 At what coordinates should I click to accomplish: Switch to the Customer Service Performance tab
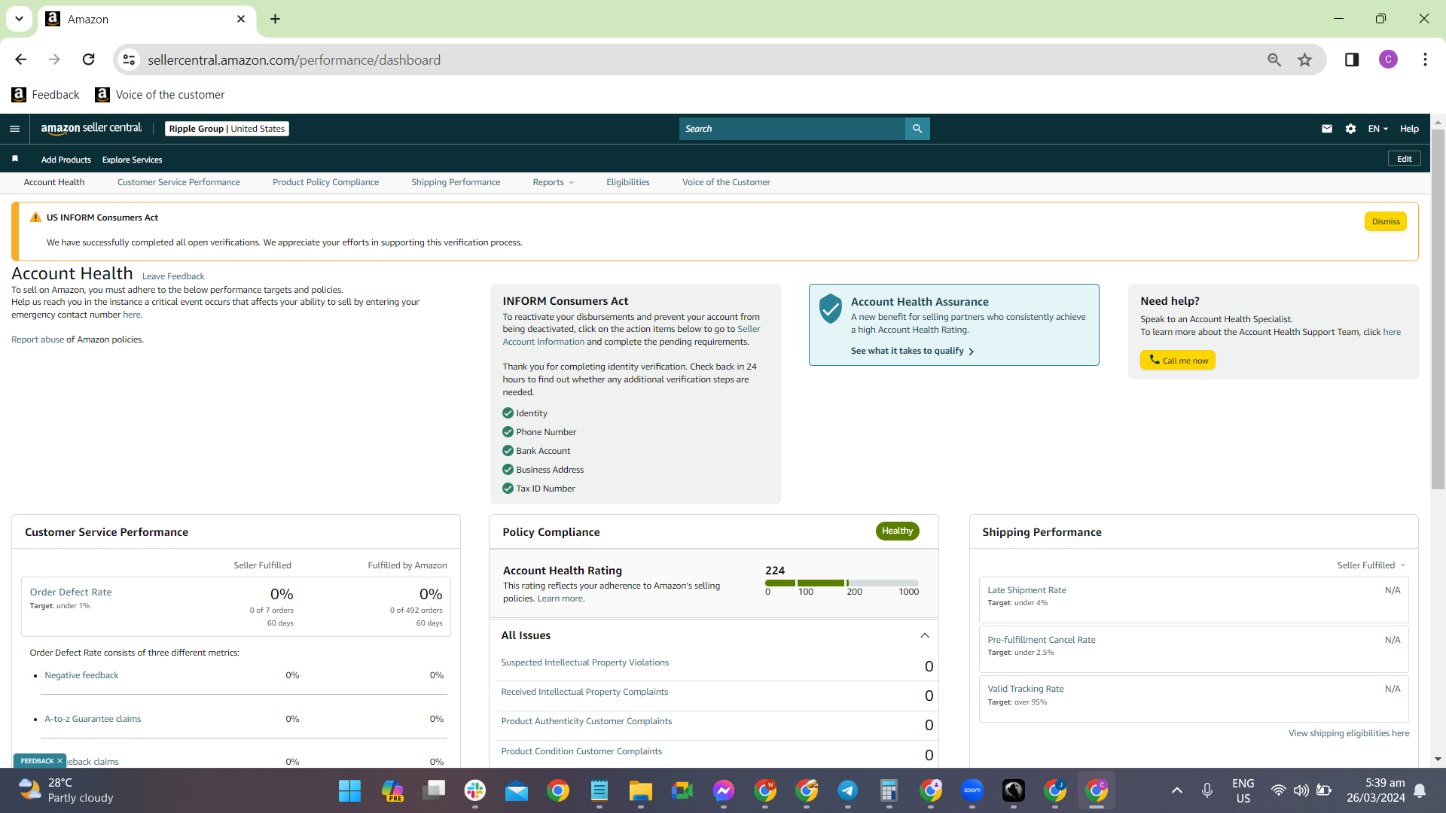[178, 182]
